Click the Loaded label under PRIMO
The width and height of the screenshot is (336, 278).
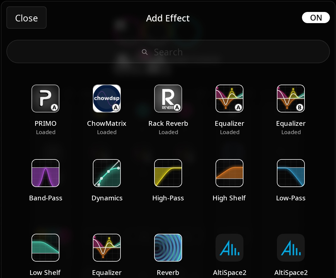click(x=45, y=132)
